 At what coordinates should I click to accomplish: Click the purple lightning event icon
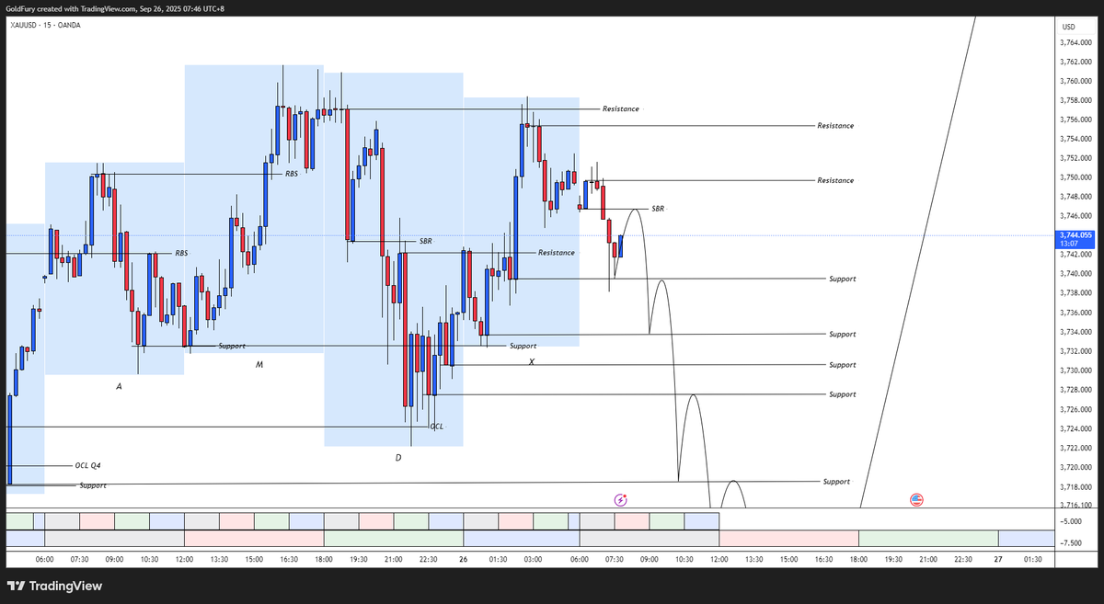621,499
